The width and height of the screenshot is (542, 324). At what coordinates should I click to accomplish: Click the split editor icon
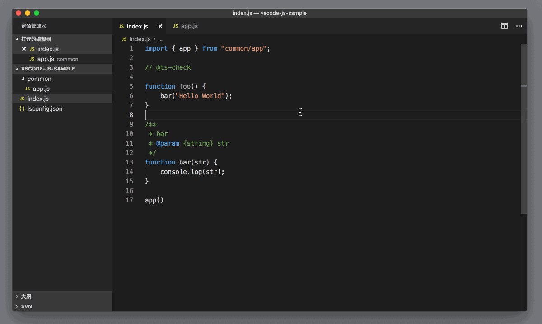click(x=505, y=26)
